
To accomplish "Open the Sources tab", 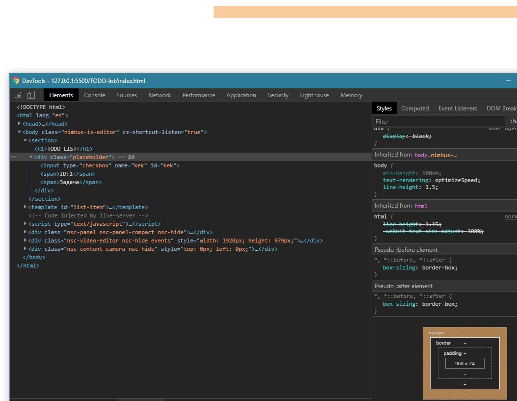I will 127,95.
